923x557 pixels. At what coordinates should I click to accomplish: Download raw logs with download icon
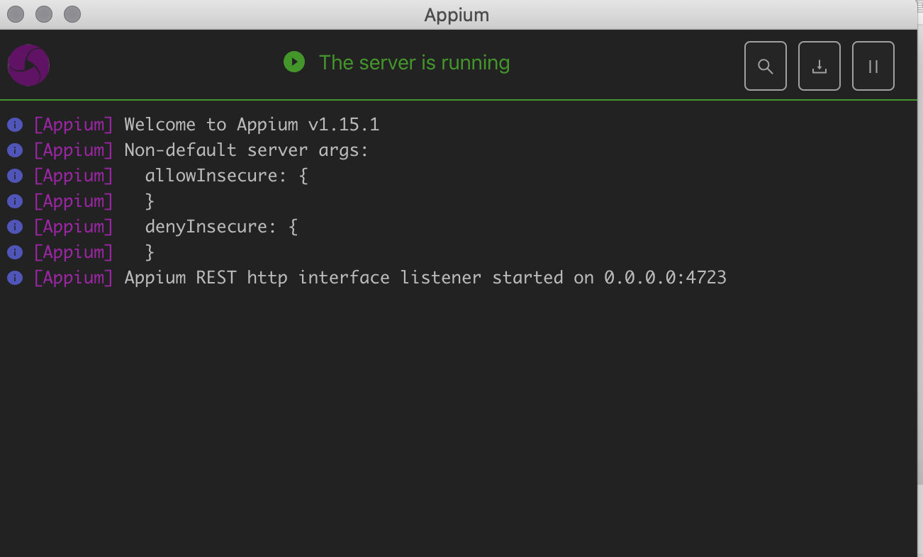pyautogui.click(x=819, y=66)
